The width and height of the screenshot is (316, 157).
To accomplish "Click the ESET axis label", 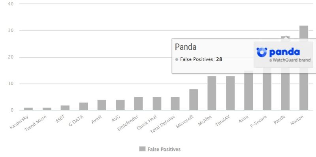I will [x=60, y=119].
